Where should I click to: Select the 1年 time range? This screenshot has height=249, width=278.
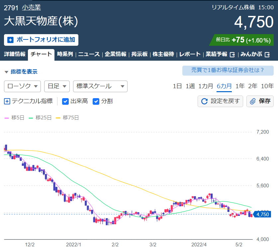pyautogui.click(x=240, y=86)
